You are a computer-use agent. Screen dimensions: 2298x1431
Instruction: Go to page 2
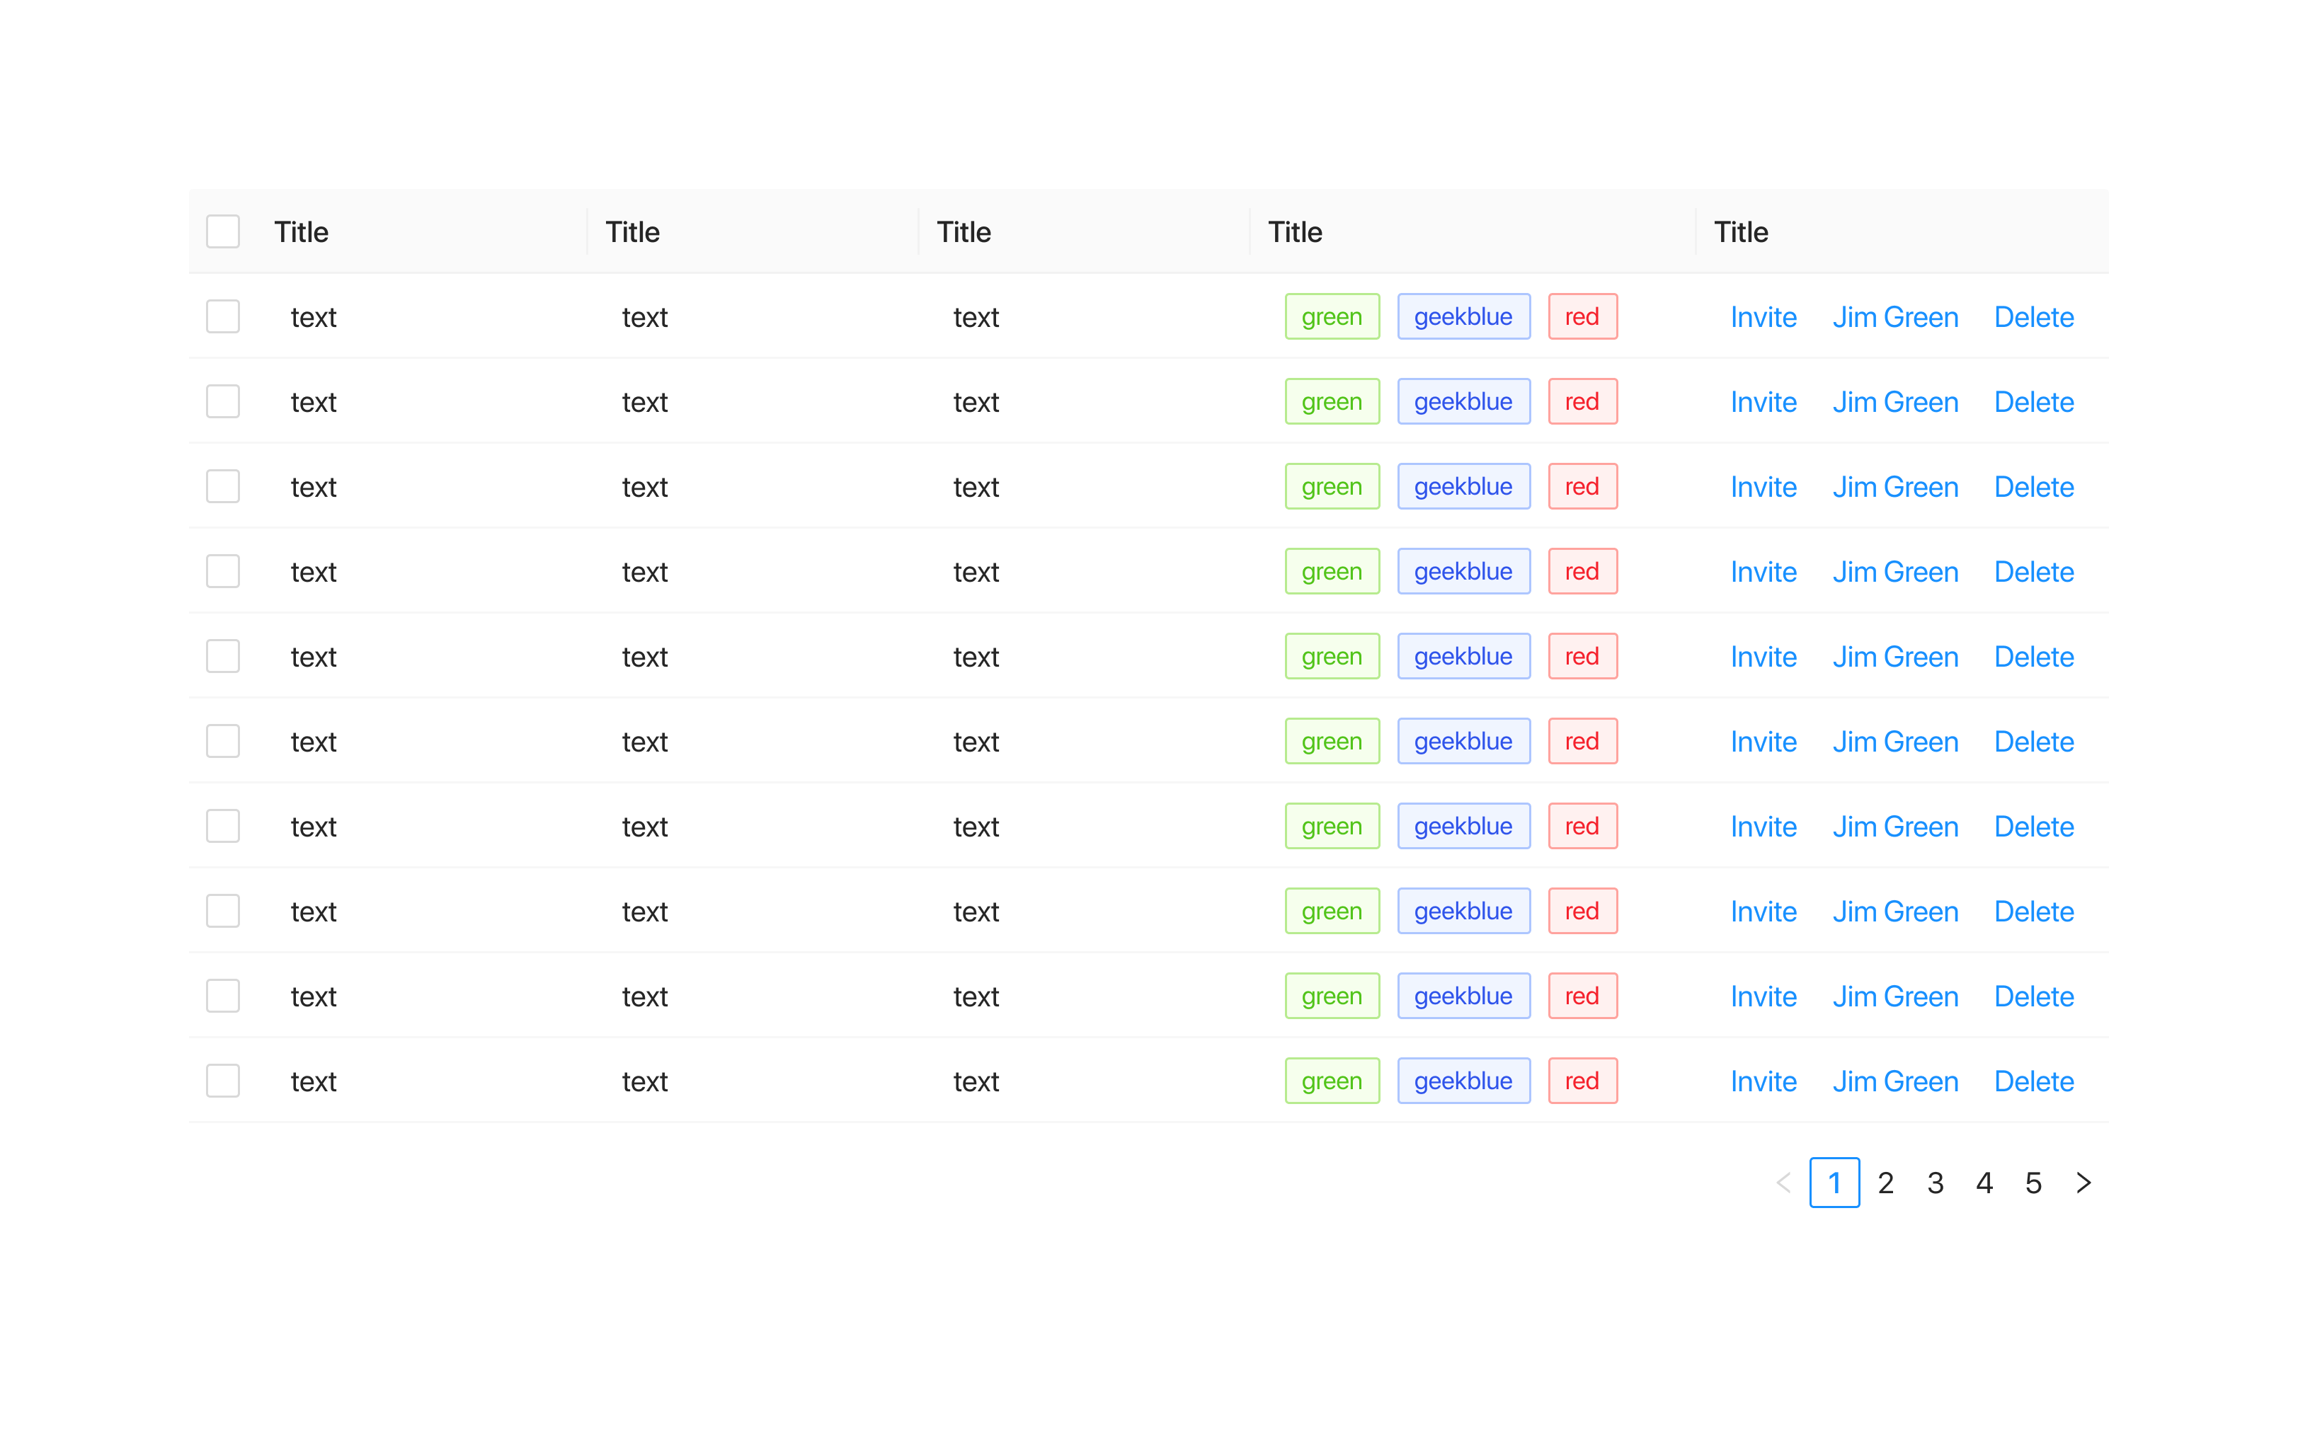tap(1885, 1182)
